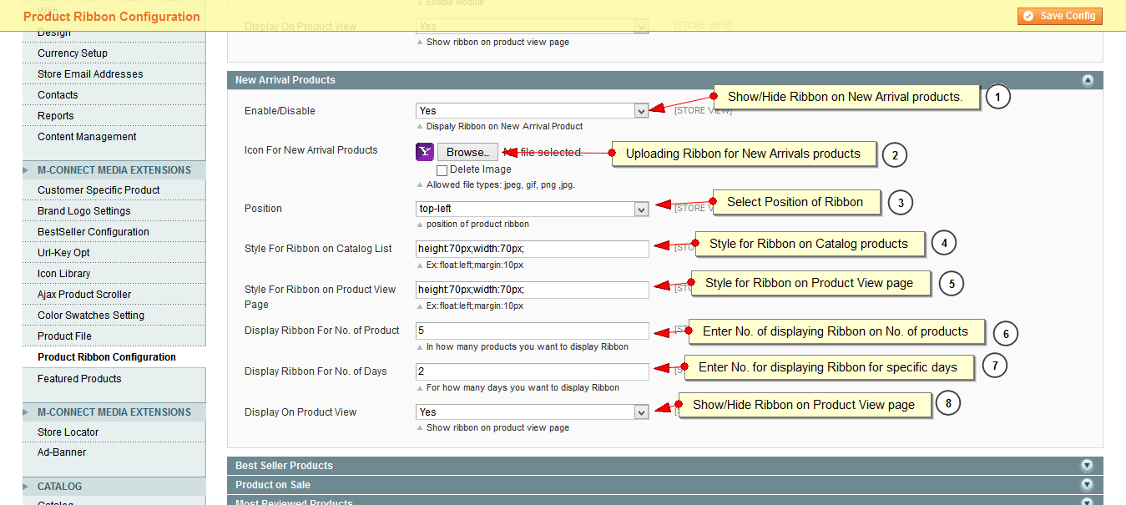Check the Delete Image checkbox
Viewport: 1126px width, 505px height.
(442, 170)
